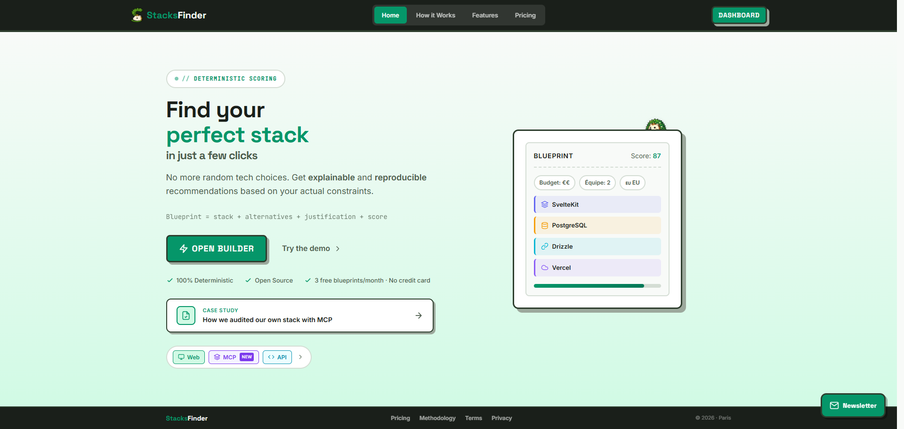This screenshot has width=904, height=429.
Task: Click the Équipe: 2 chip
Action: (597, 183)
